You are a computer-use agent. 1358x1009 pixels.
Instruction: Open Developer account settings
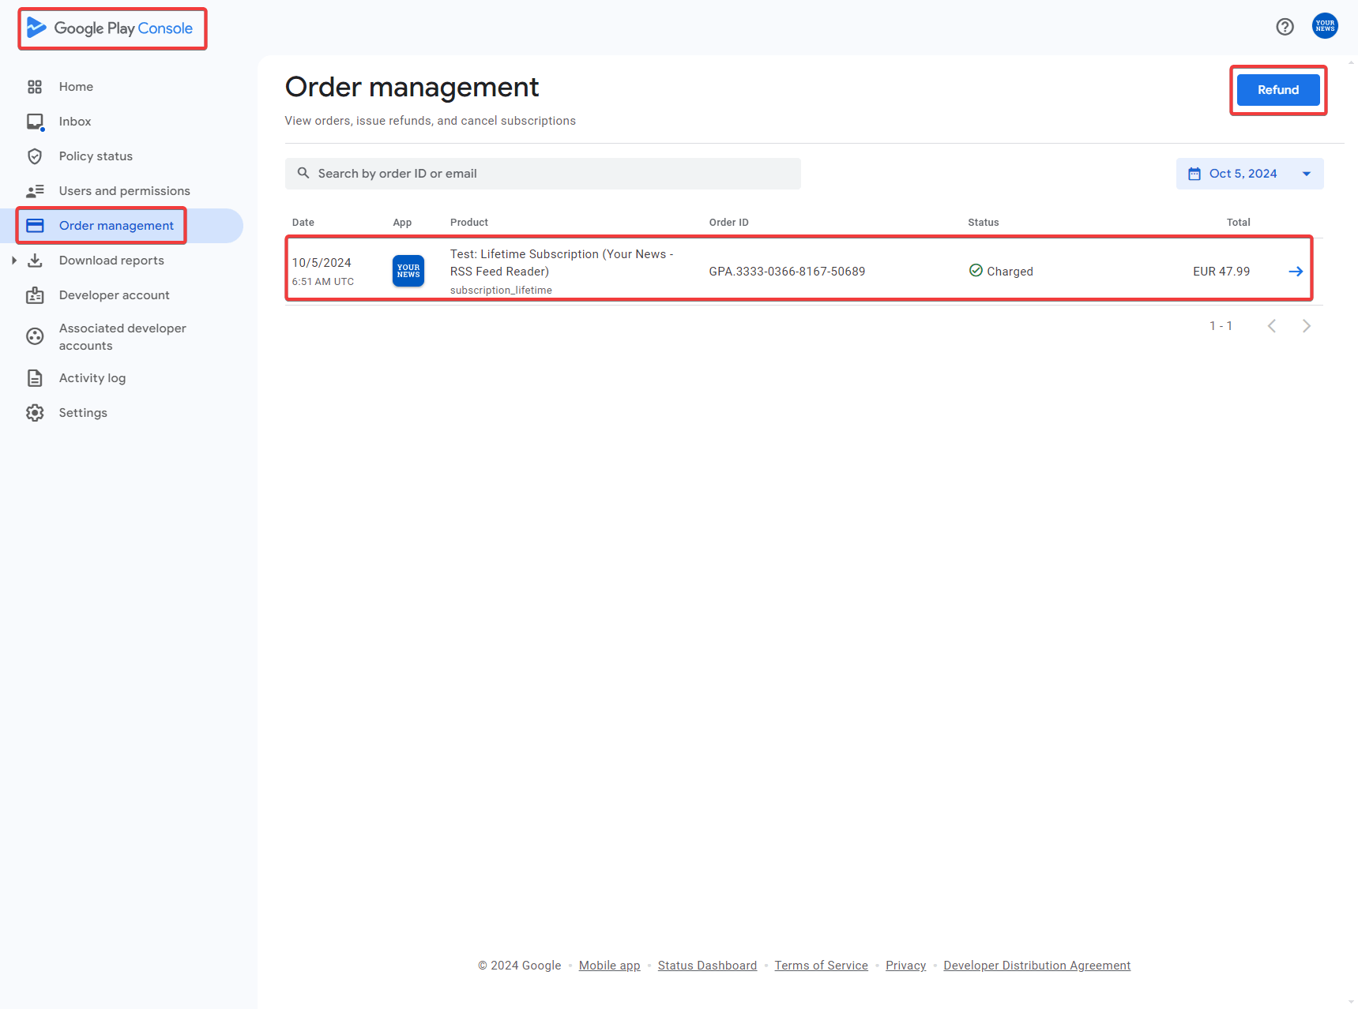coord(114,294)
